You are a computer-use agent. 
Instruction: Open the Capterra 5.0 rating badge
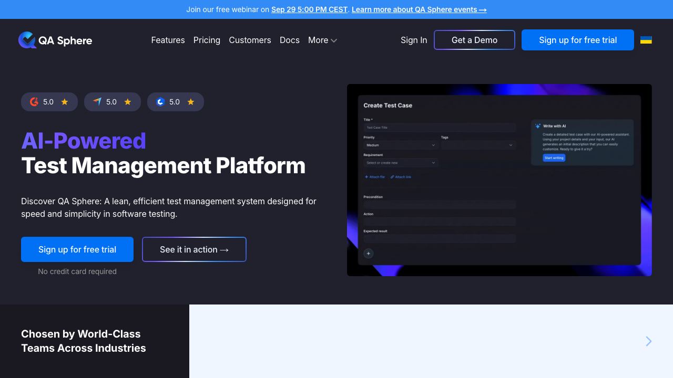(113, 102)
